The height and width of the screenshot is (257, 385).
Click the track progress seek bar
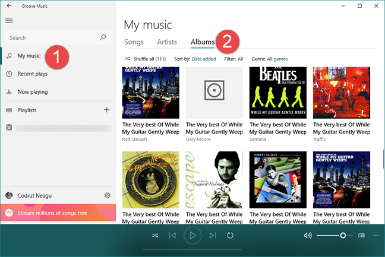[x=192, y=250]
